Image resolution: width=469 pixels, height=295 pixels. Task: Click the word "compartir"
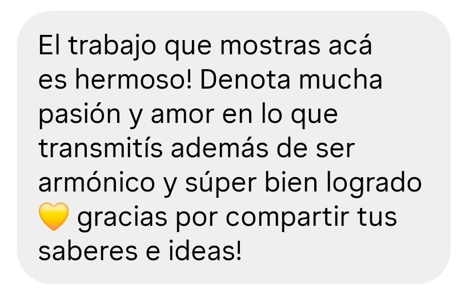point(287,218)
